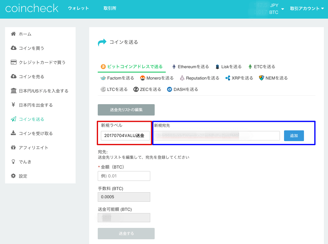328x244 pixels.
Task: Open 日本円/USドルを入金する page
Action: tap(44, 91)
